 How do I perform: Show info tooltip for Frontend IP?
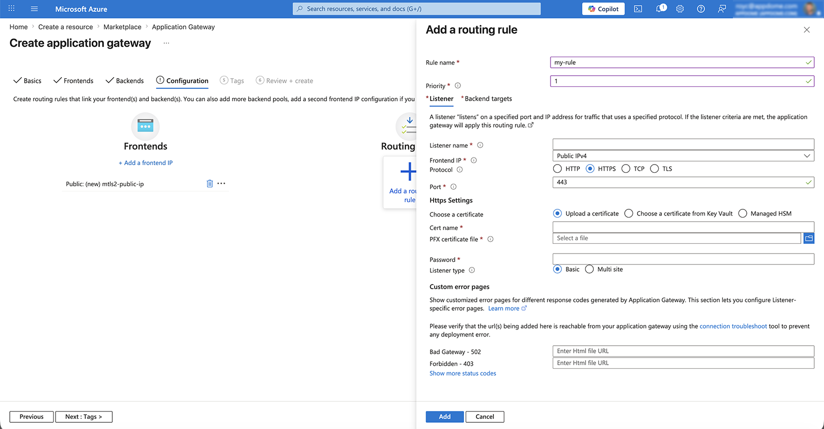[474, 160]
